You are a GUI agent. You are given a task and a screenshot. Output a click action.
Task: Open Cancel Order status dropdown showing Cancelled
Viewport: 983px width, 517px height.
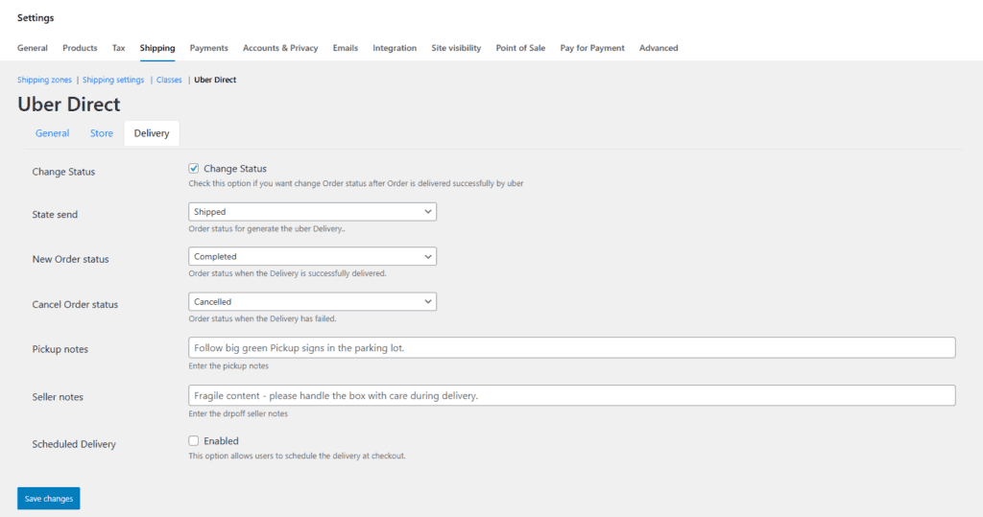pyautogui.click(x=312, y=301)
